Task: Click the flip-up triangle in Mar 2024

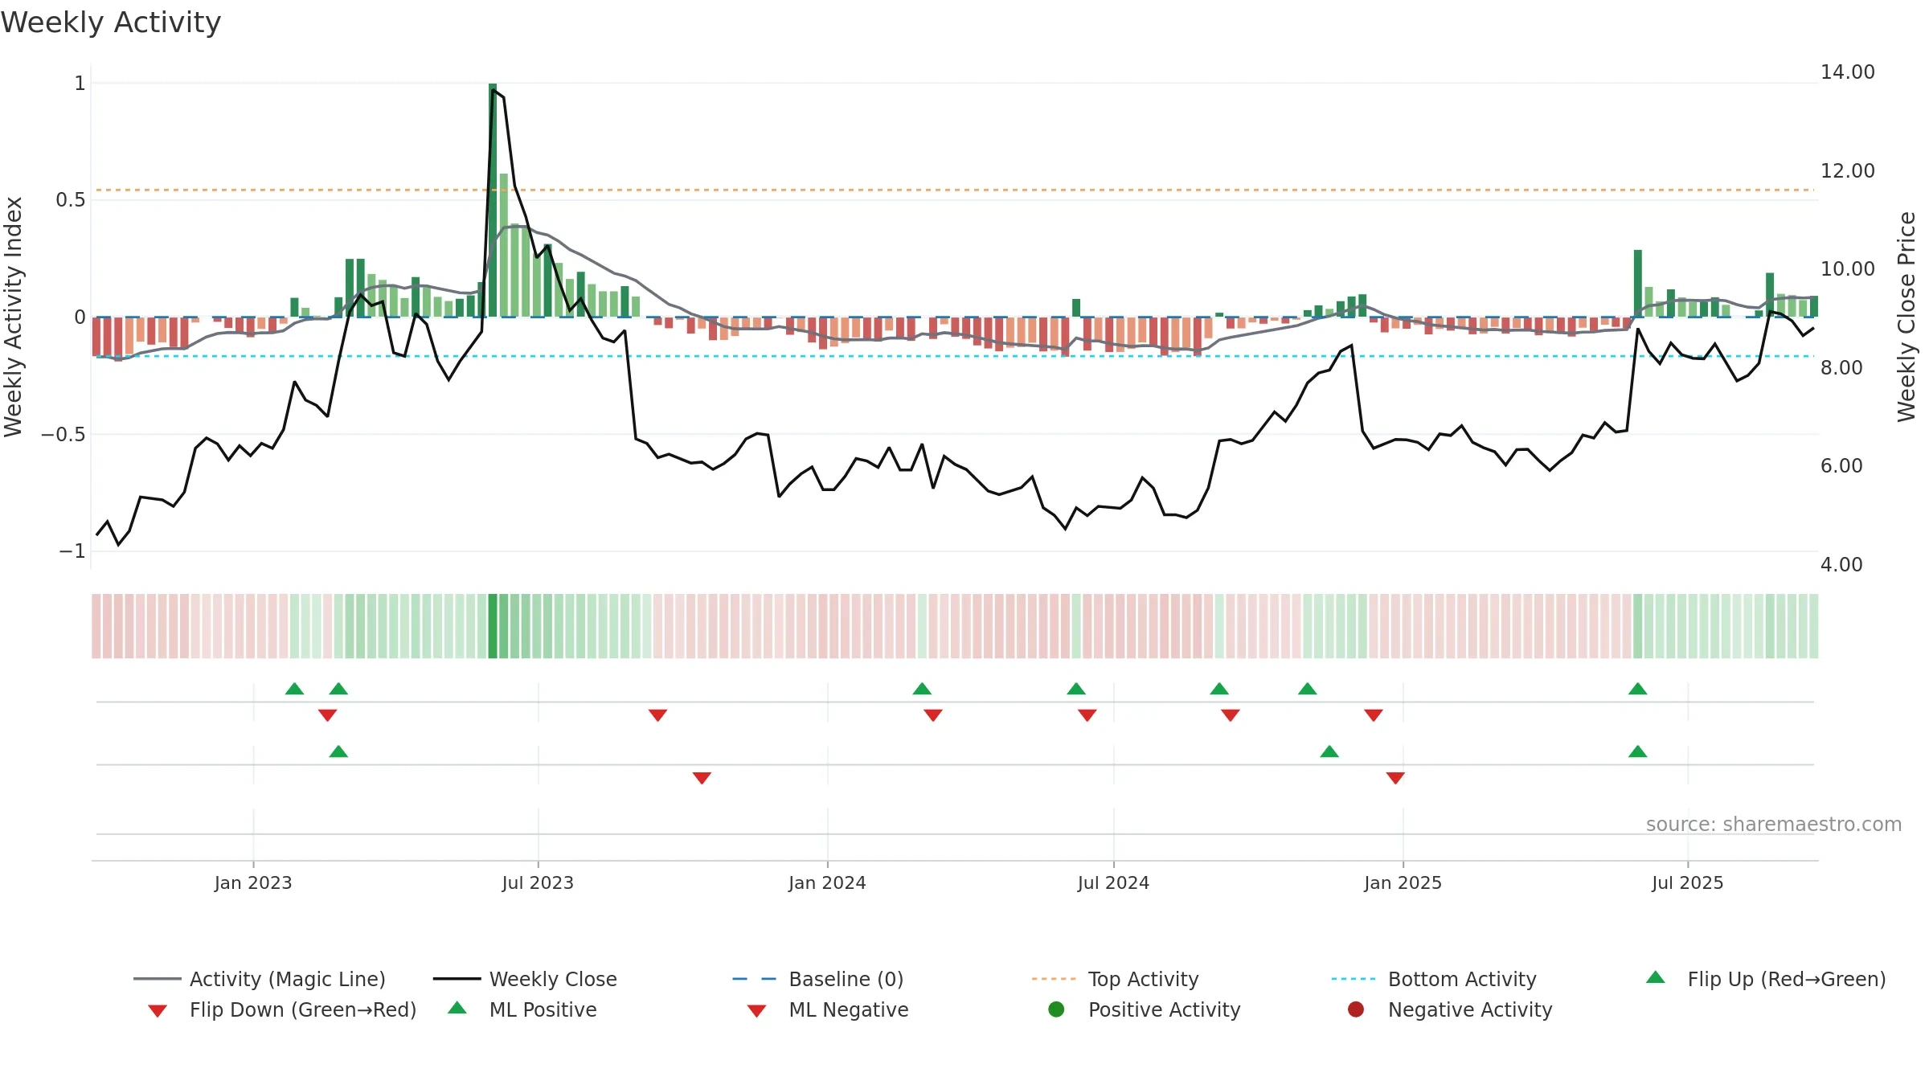Action: pyautogui.click(x=922, y=689)
